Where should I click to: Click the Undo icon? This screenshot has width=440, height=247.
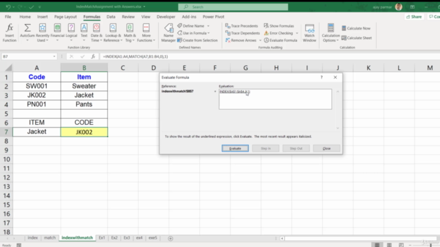tap(8, 7)
